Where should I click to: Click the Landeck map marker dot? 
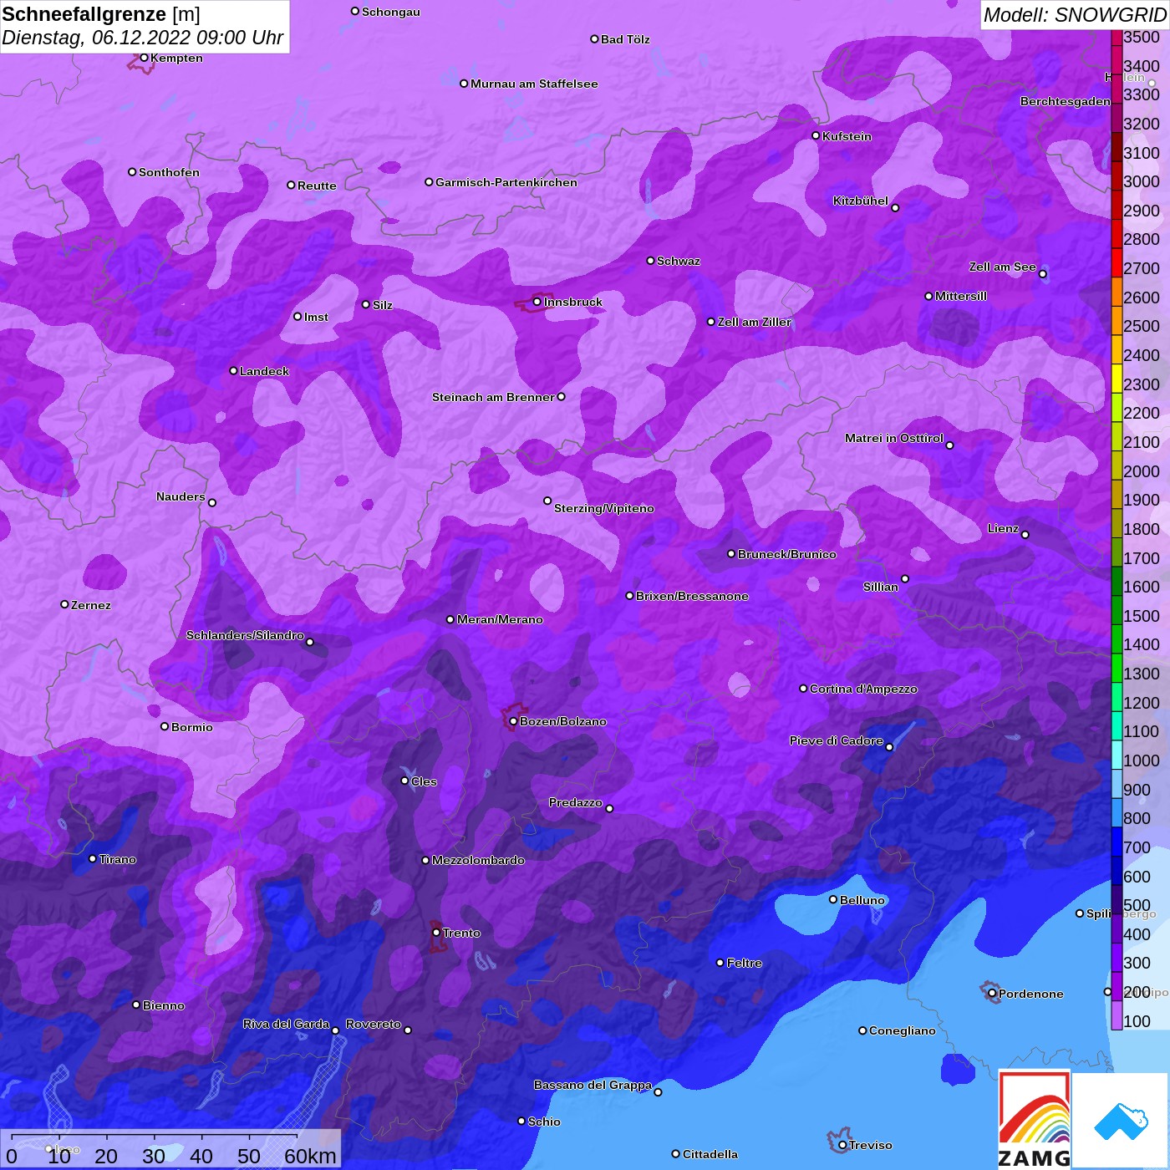[x=233, y=370]
